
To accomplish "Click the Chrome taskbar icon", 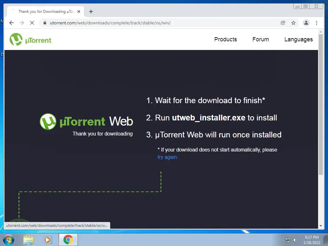I will pyautogui.click(x=68, y=240).
